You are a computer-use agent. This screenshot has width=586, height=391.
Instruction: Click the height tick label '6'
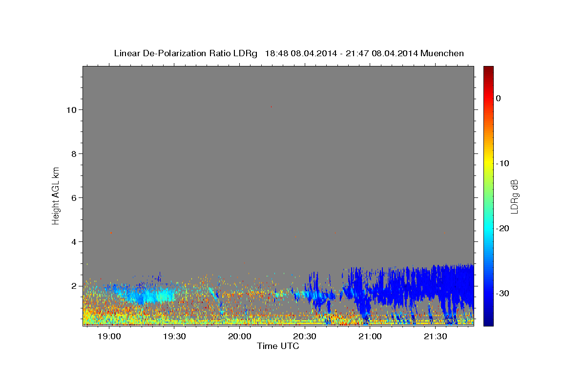(74, 198)
